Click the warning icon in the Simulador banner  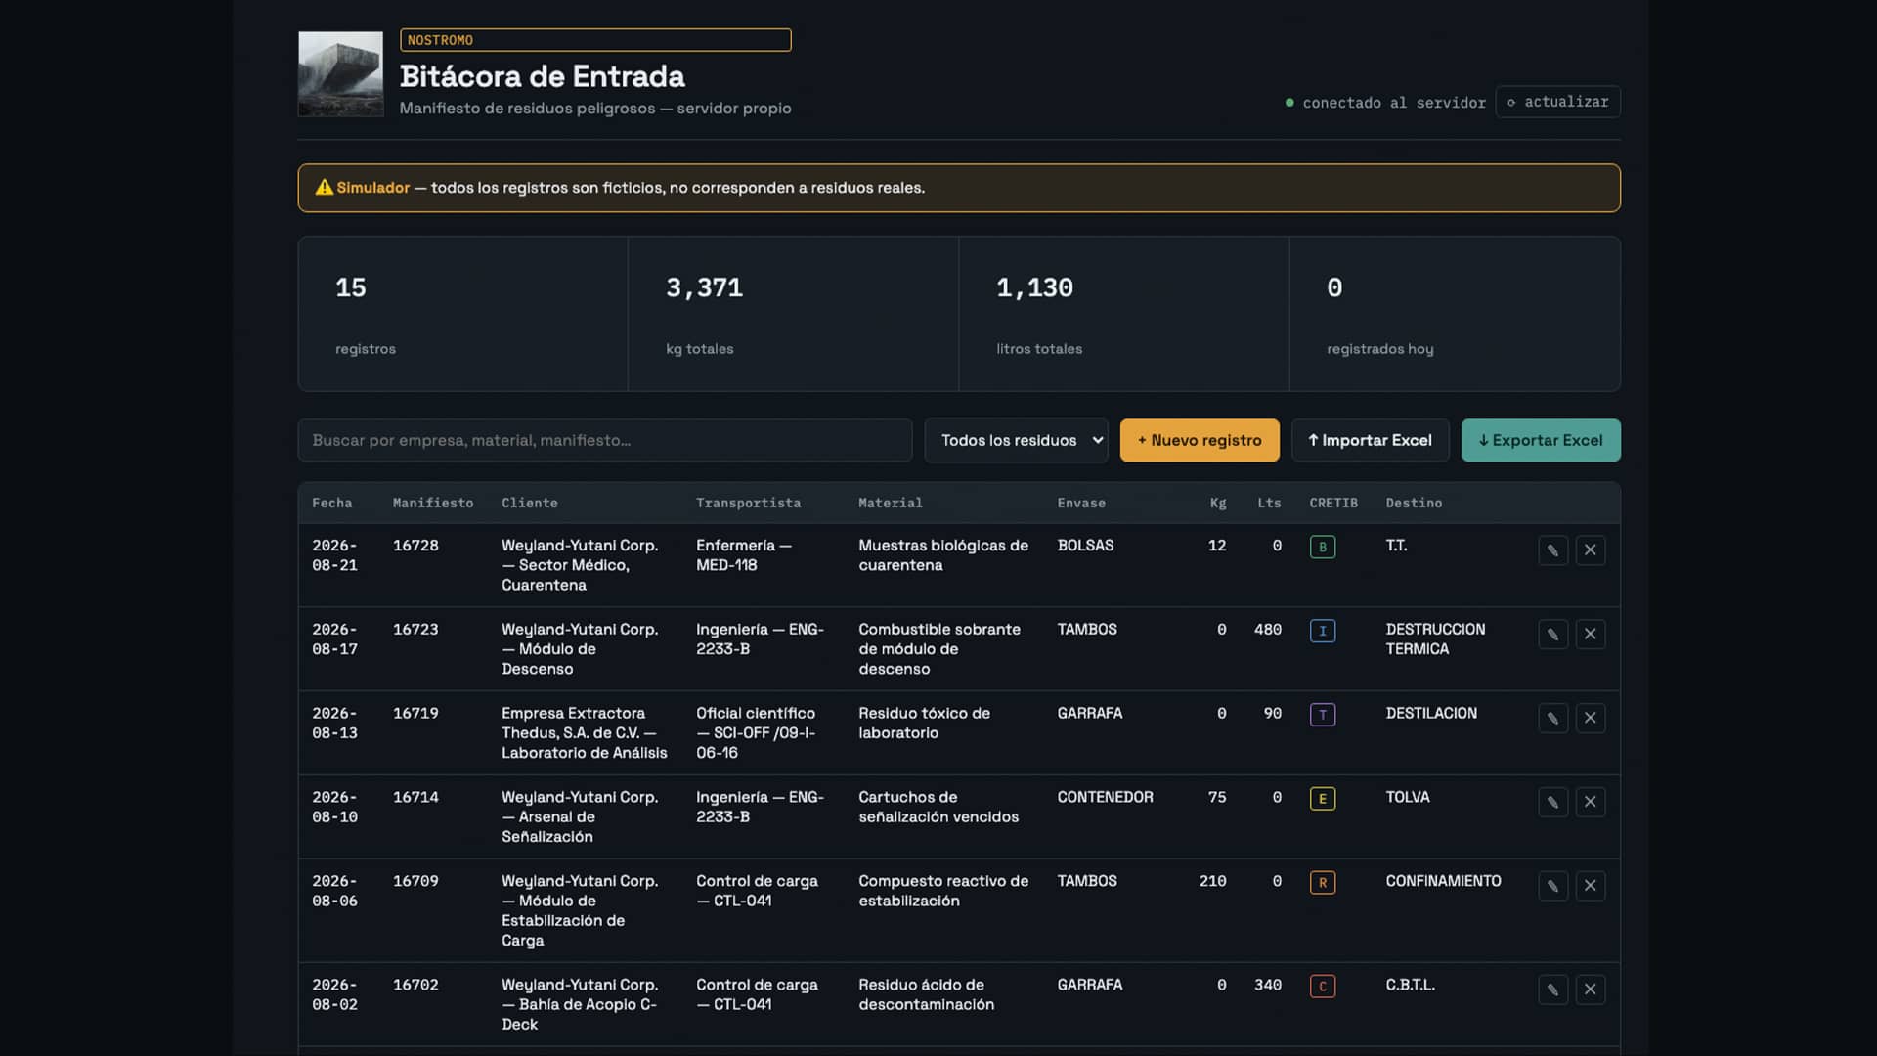coord(324,188)
